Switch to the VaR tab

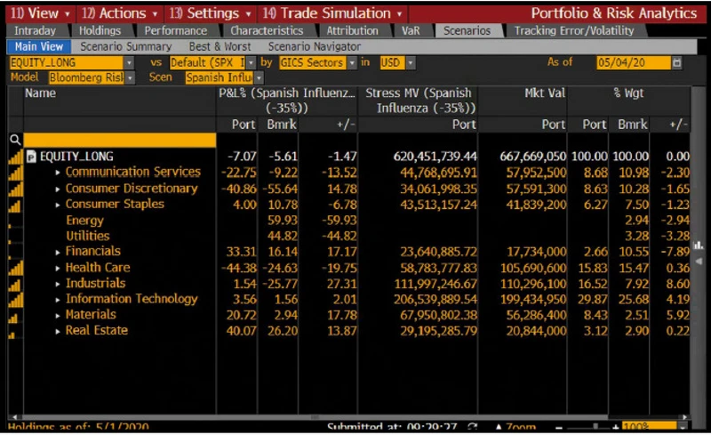tap(411, 30)
